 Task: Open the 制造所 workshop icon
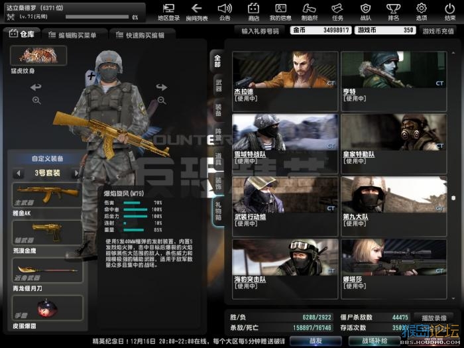[x=310, y=12]
